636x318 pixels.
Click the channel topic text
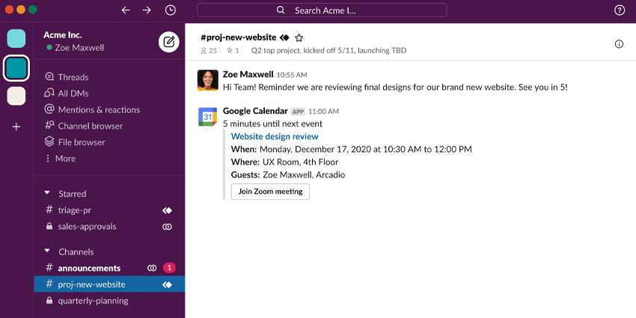point(328,51)
